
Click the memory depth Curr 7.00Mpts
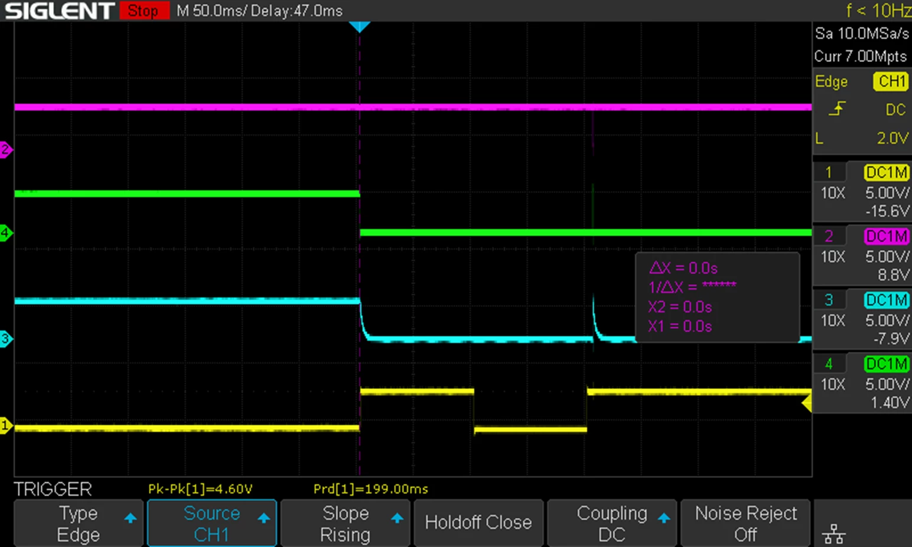pyautogui.click(x=861, y=57)
